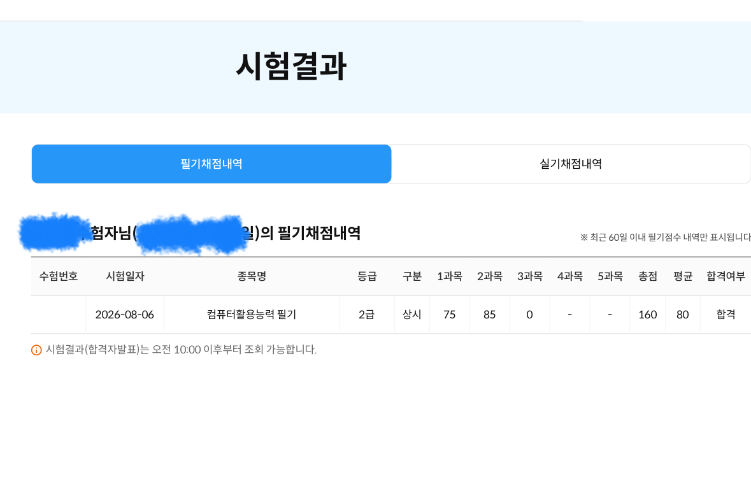Select the exam date 2026-08-06 cell
This screenshot has height=498, width=751.
point(125,315)
